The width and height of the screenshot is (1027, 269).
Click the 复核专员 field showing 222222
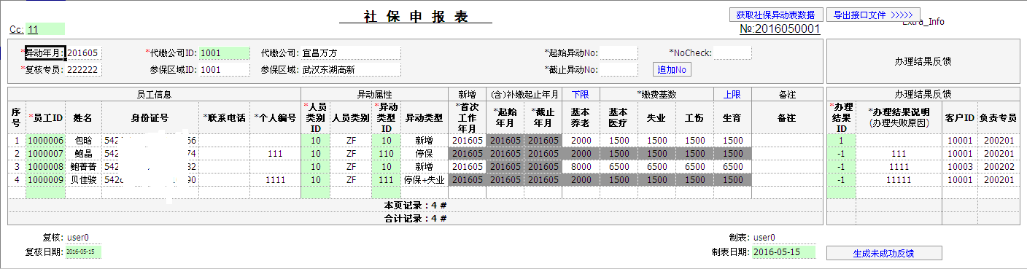(x=83, y=70)
